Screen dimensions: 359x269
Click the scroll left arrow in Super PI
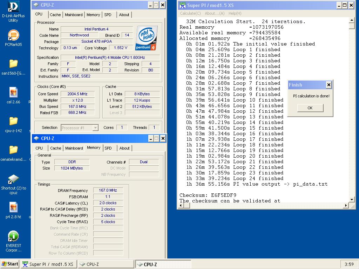(181, 205)
